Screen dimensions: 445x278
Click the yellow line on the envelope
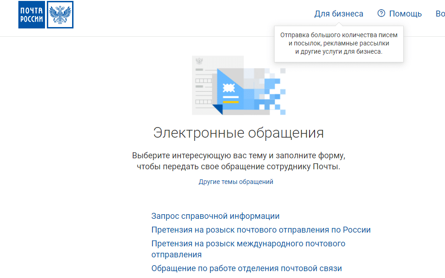(x=231, y=102)
